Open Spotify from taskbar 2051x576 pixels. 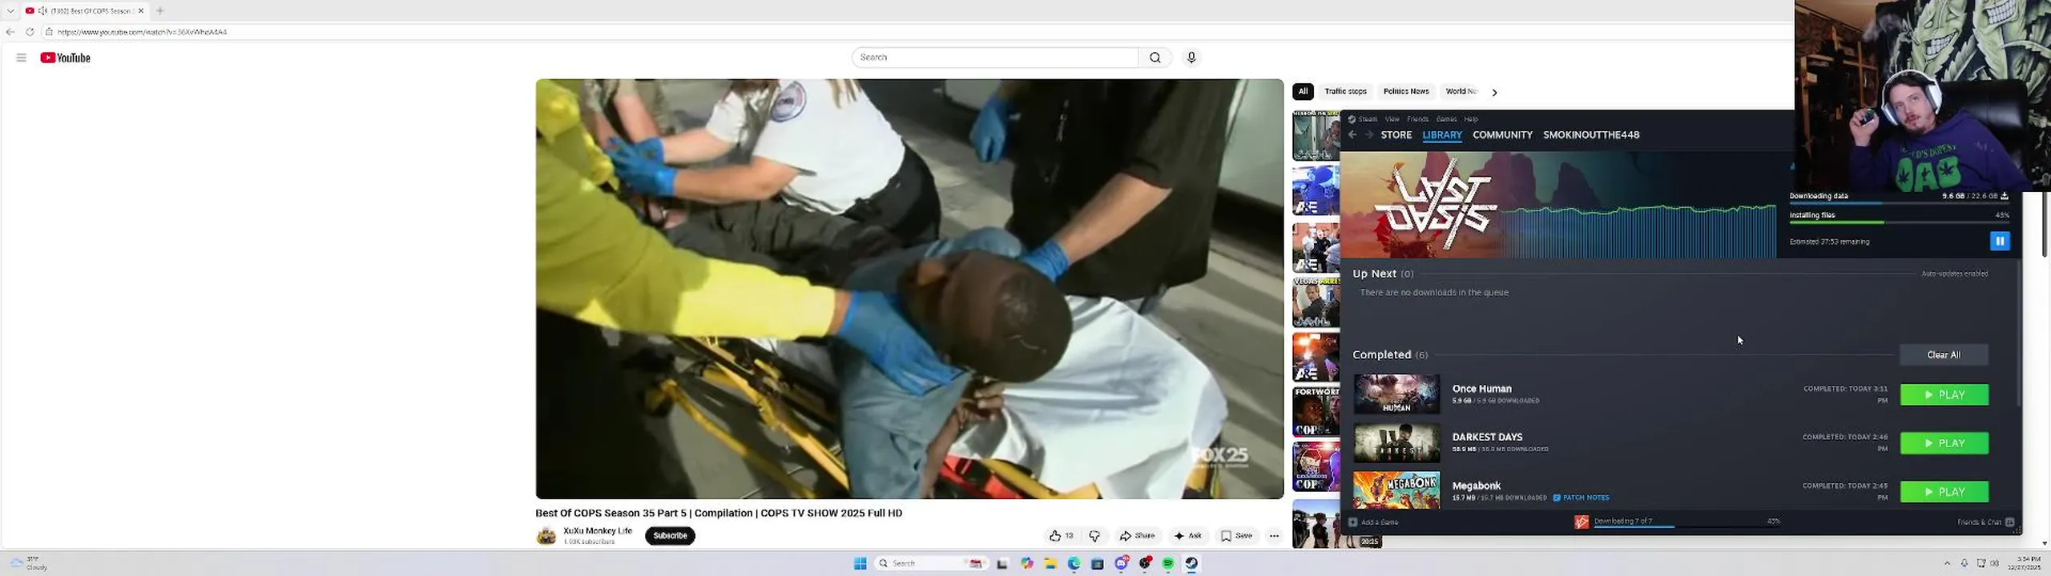pos(1168,563)
